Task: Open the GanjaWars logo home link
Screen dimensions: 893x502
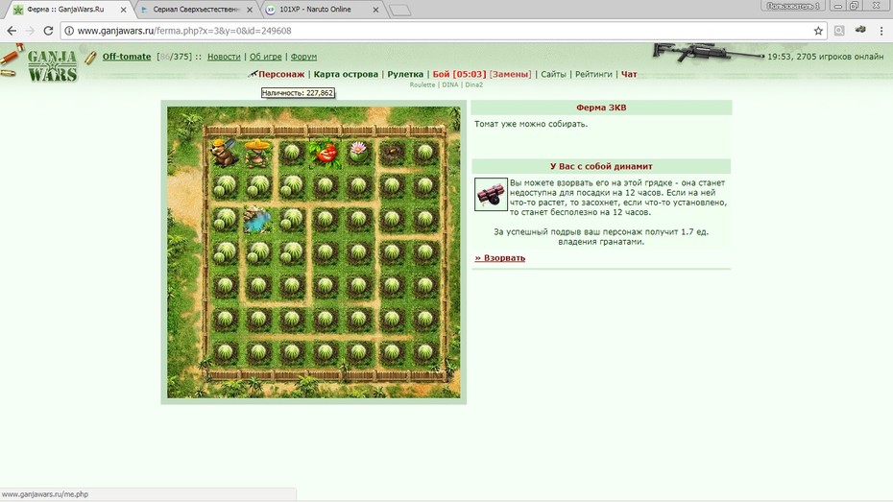Action: [52, 65]
